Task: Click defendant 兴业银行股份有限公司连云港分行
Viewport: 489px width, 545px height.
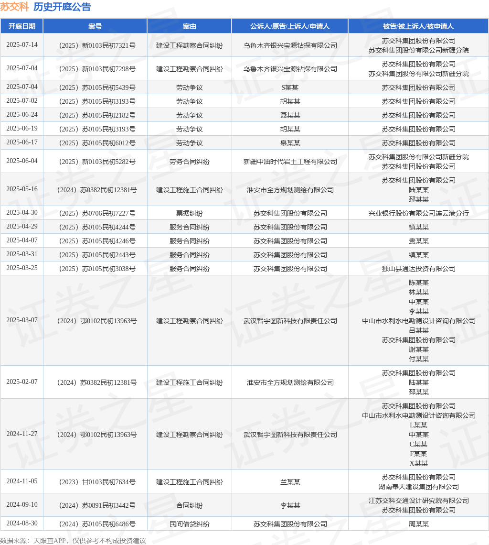Action: pyautogui.click(x=418, y=213)
